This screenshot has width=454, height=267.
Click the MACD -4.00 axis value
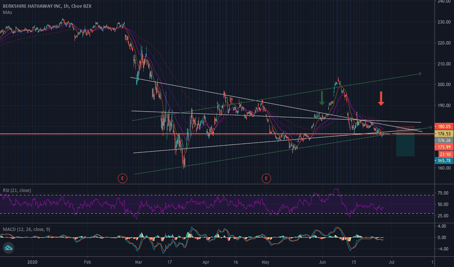point(441,249)
